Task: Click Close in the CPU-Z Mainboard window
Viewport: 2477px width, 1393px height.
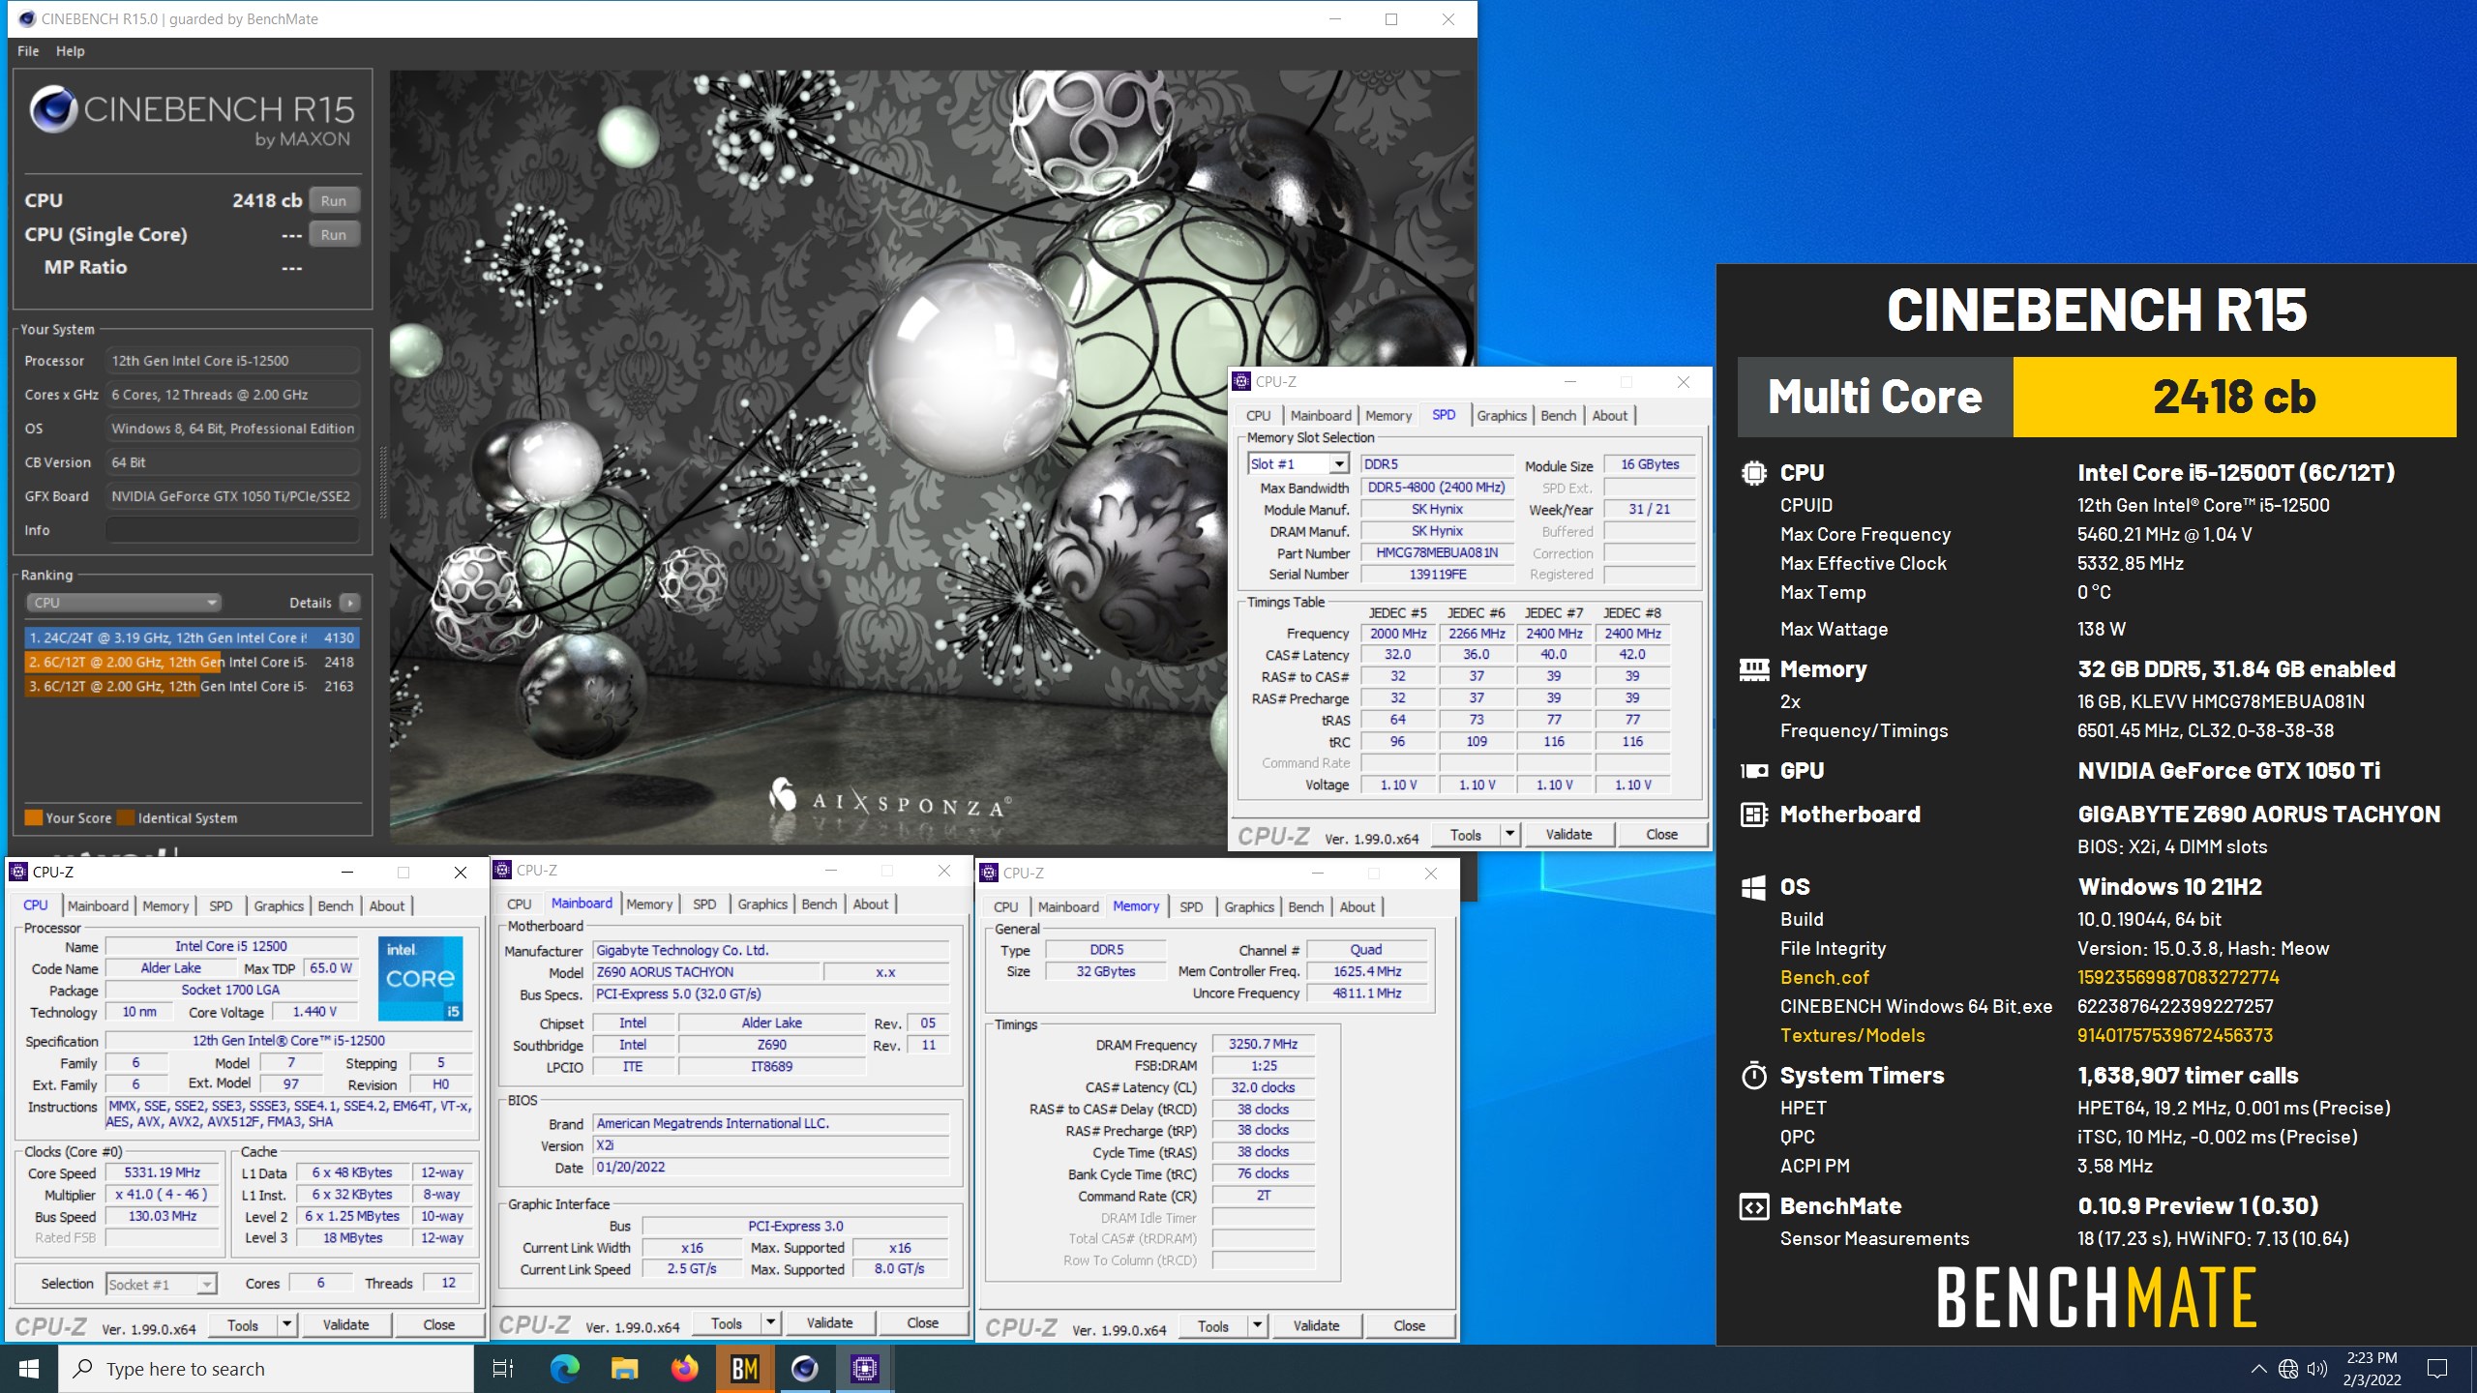Action: coord(922,1323)
